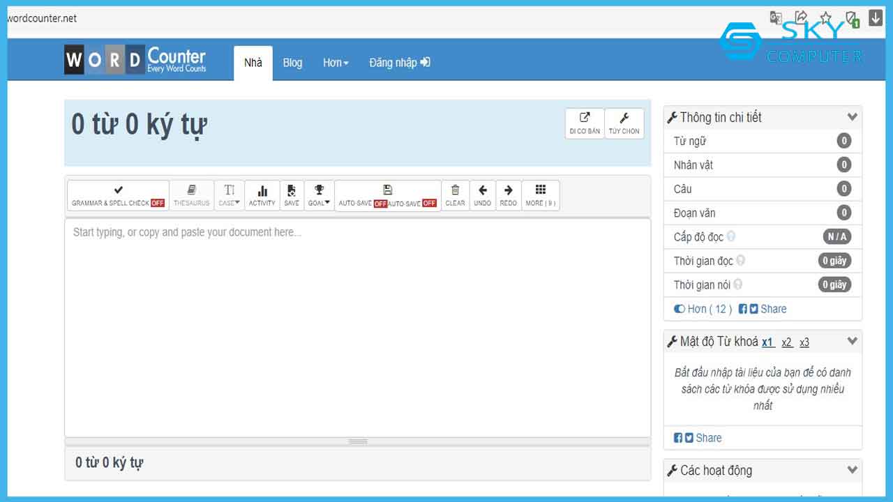Click the Nhân vật row label
Image resolution: width=893 pixels, height=502 pixels.
pyautogui.click(x=693, y=165)
